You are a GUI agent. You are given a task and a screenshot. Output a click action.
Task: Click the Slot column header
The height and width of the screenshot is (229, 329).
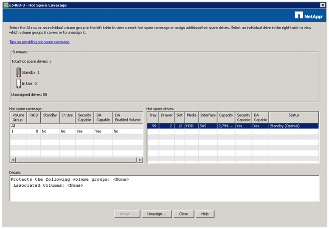tap(180, 117)
